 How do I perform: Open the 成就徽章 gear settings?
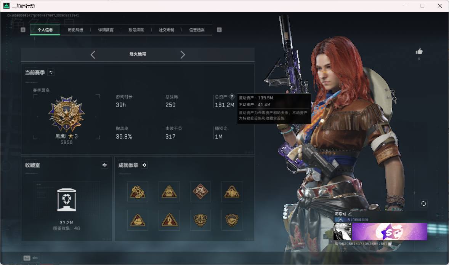tap(144, 165)
